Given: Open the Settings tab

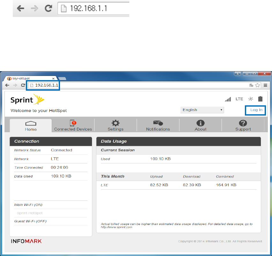Looking at the screenshot, I should [116, 125].
